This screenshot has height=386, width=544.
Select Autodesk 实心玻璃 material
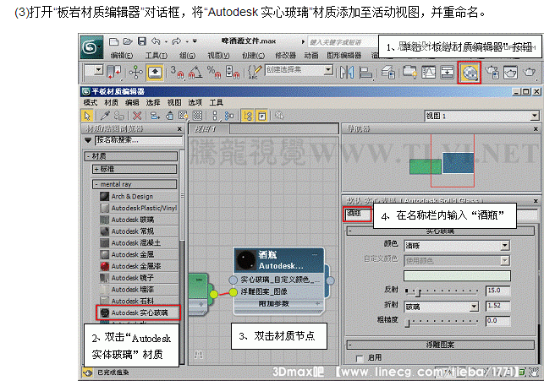tap(139, 313)
